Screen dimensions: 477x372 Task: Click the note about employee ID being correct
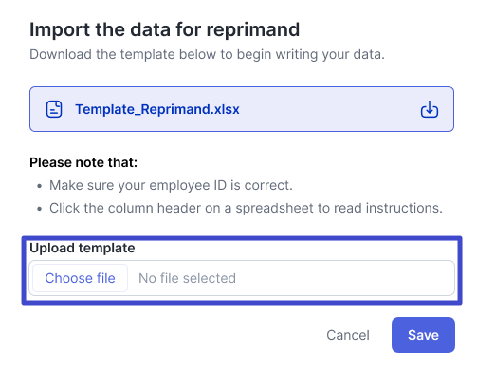(171, 185)
